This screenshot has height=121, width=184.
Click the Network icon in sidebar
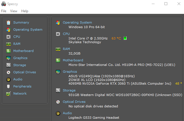(8, 93)
